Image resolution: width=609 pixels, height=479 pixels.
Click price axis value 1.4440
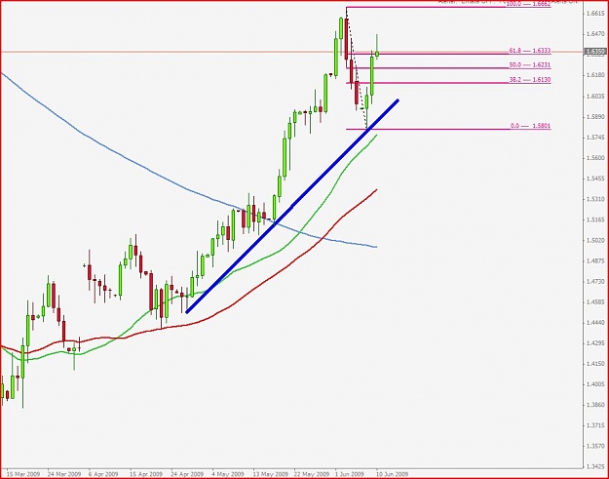click(595, 323)
